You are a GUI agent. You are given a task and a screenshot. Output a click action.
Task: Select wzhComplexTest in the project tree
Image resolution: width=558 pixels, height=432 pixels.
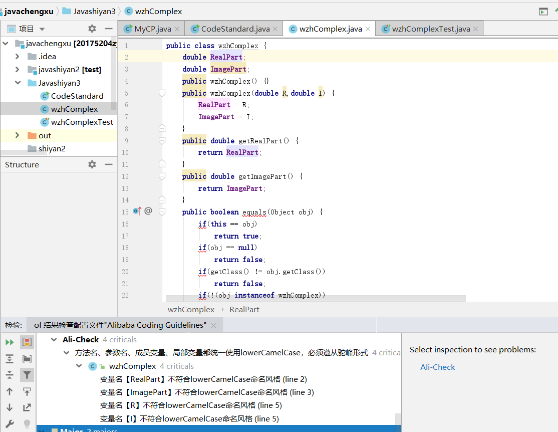point(82,122)
